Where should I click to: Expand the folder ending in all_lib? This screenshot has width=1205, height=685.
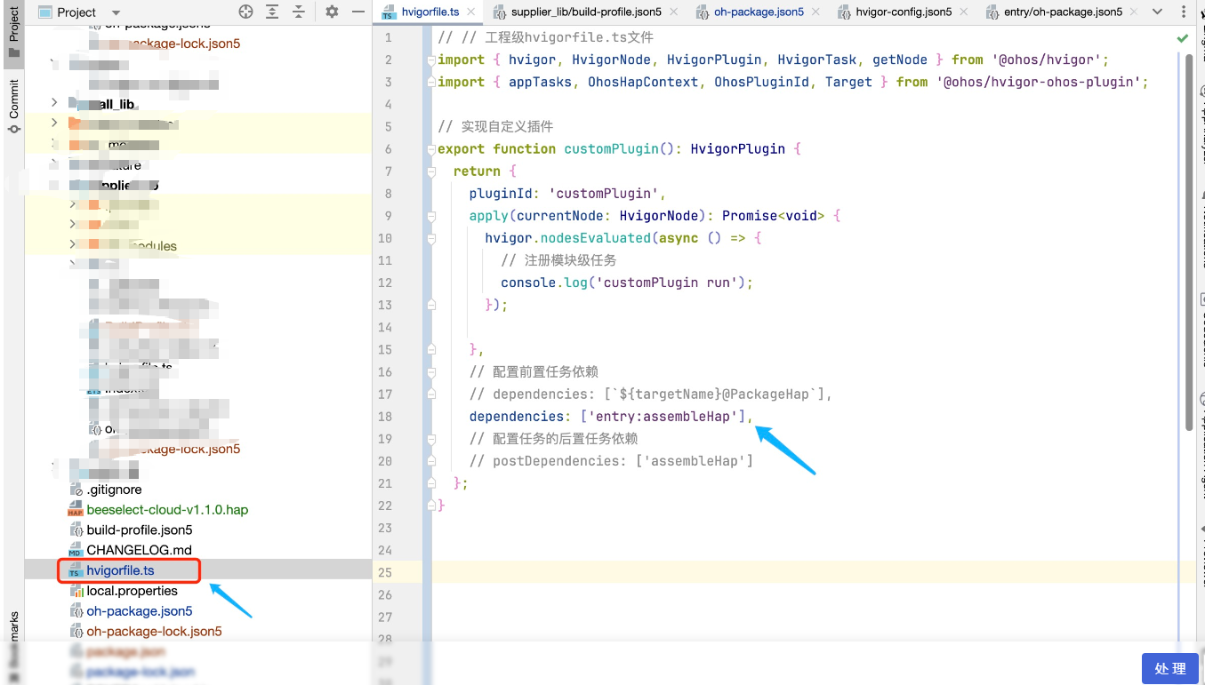(x=54, y=103)
